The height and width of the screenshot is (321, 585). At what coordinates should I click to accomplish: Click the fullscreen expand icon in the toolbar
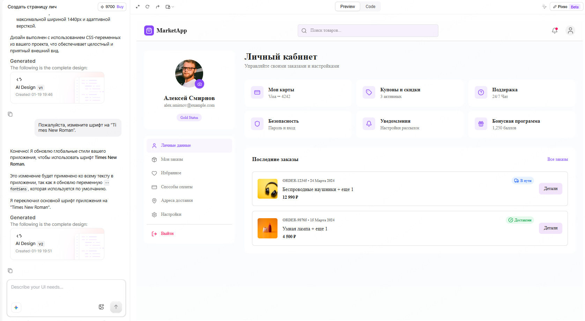pos(138,6)
